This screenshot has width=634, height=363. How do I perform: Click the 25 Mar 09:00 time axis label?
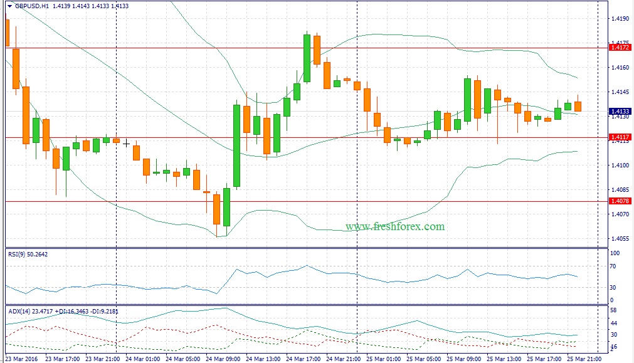(464, 359)
